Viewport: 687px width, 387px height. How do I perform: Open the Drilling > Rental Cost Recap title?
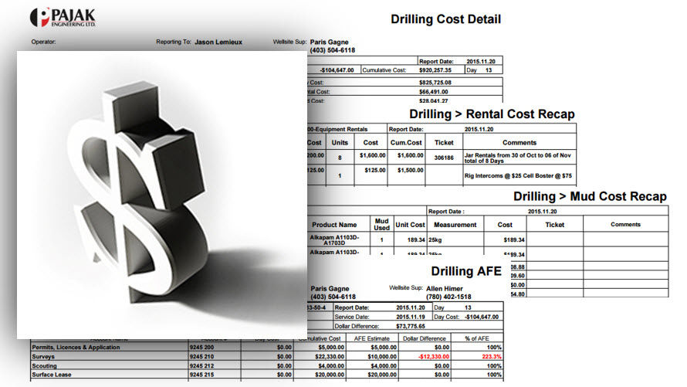pyautogui.click(x=492, y=114)
